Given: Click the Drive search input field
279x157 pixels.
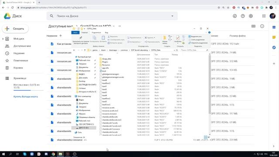Looking at the screenshot, I should coord(112,16).
